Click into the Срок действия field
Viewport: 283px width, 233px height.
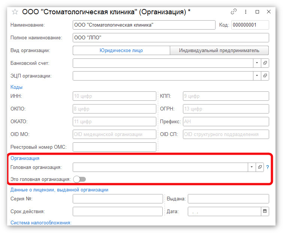pyautogui.click(x=118, y=211)
